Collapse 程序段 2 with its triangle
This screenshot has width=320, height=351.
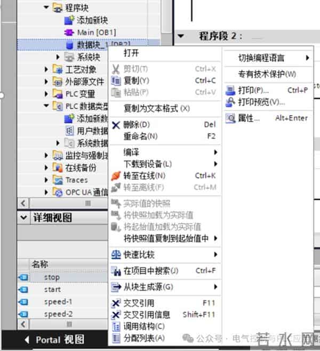[181, 36]
